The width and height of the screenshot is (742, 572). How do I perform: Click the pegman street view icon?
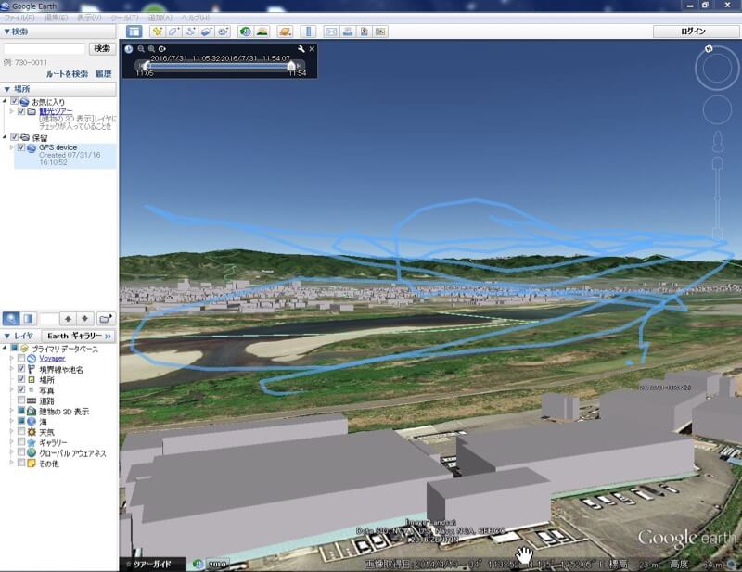pyautogui.click(x=718, y=142)
